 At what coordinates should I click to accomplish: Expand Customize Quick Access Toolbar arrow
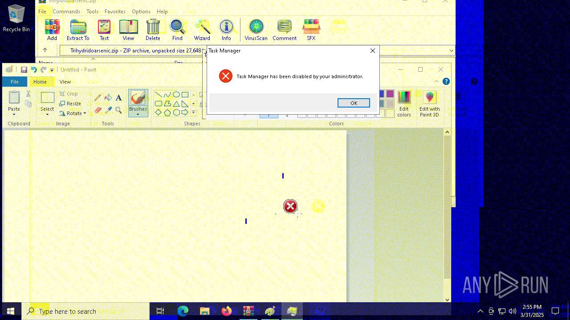[x=52, y=70]
